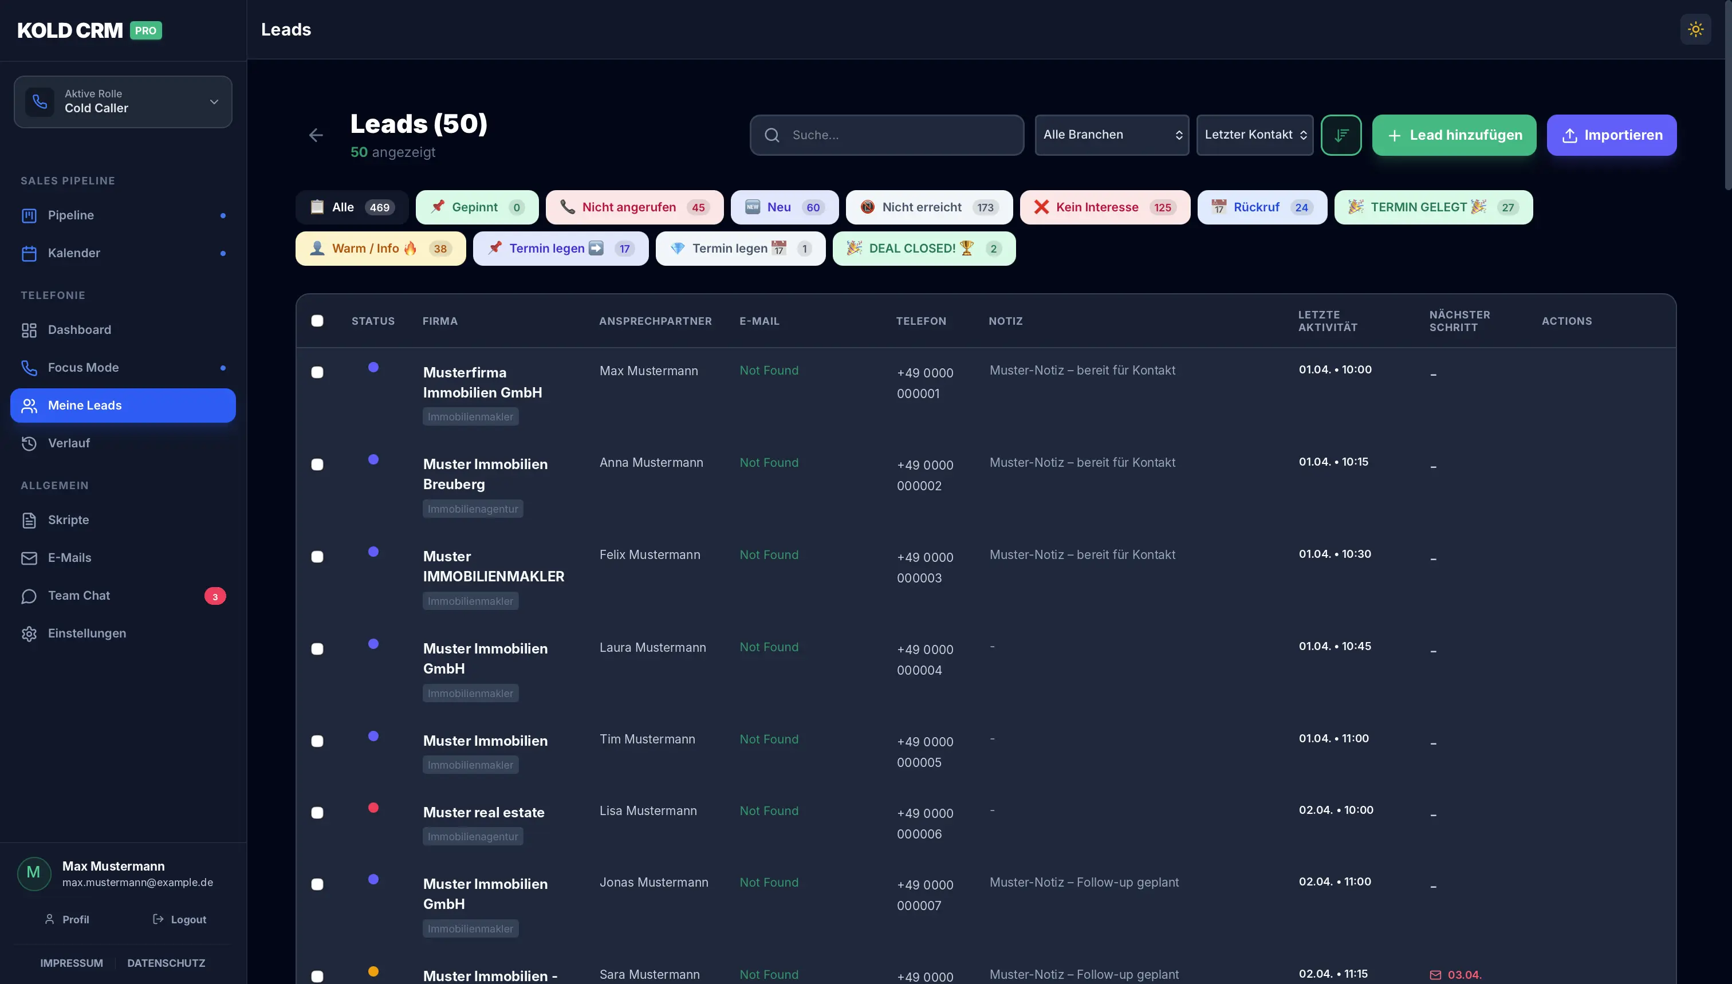Image resolution: width=1732 pixels, height=984 pixels.
Task: Filter by Nicht erreicht status
Action: pyautogui.click(x=929, y=207)
